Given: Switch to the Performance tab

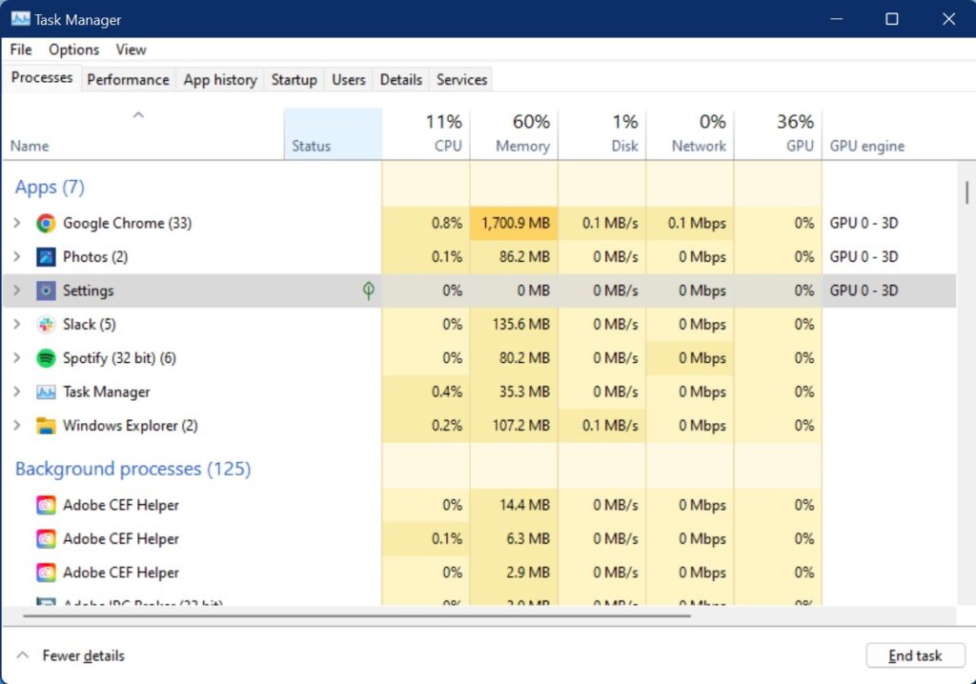Looking at the screenshot, I should (128, 80).
